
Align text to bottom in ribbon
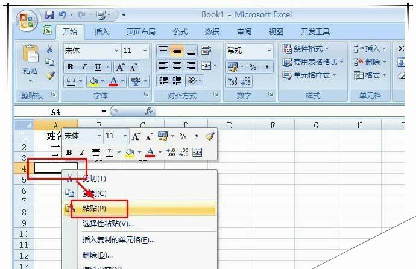click(191, 51)
